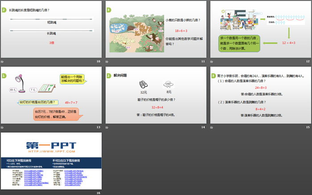Click the animation star icon under slide 15
Screen dimensions: 312x195
211,127
